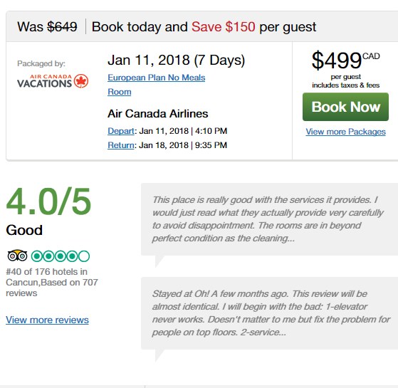
Task: Open the View more Packages link
Action: click(345, 132)
